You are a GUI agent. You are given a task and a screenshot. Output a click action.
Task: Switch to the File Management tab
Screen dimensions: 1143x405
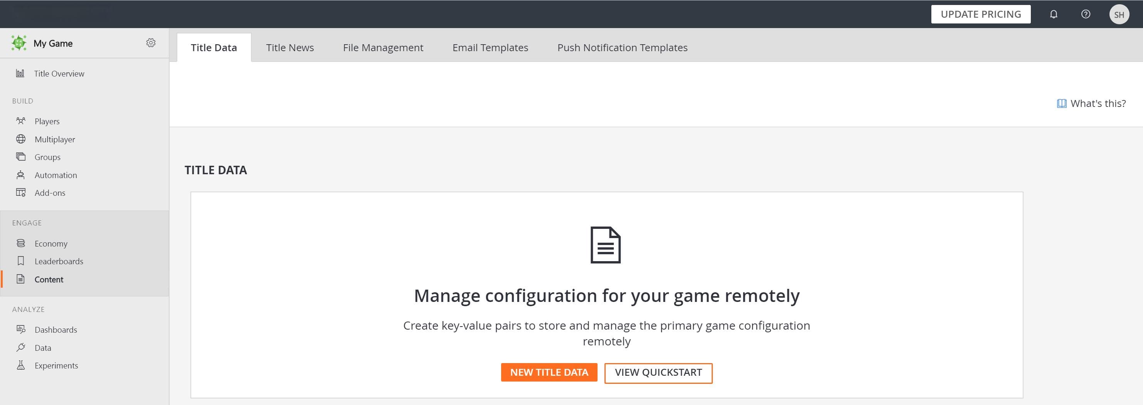(383, 47)
